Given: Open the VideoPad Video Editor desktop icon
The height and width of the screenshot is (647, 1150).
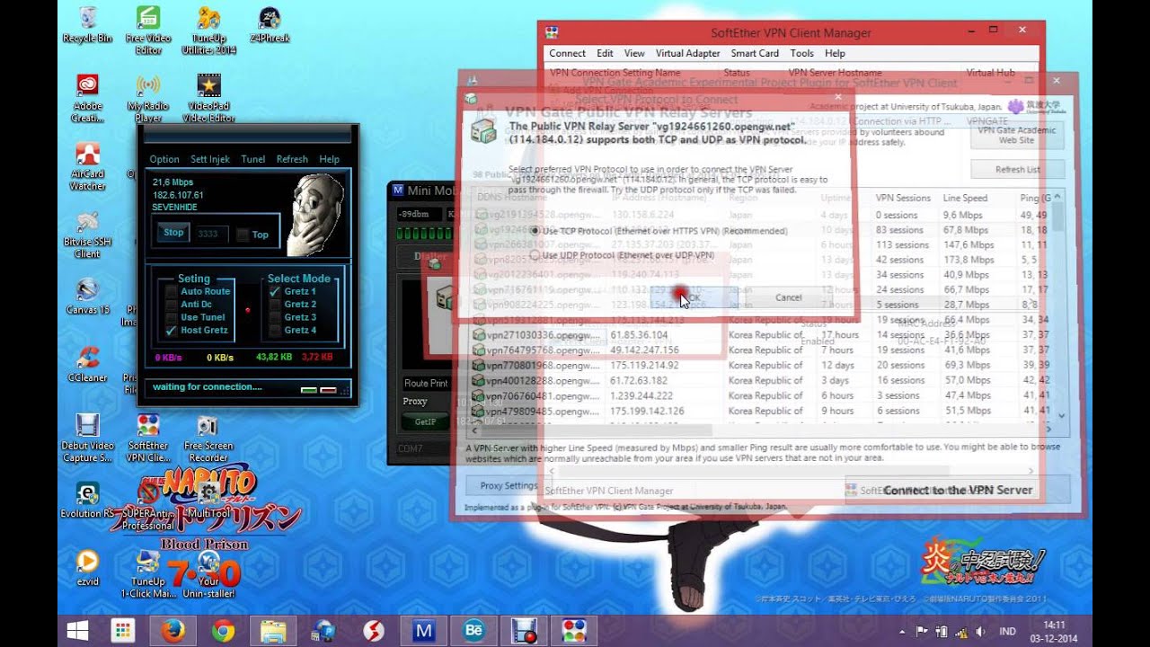Looking at the screenshot, I should click(x=208, y=98).
